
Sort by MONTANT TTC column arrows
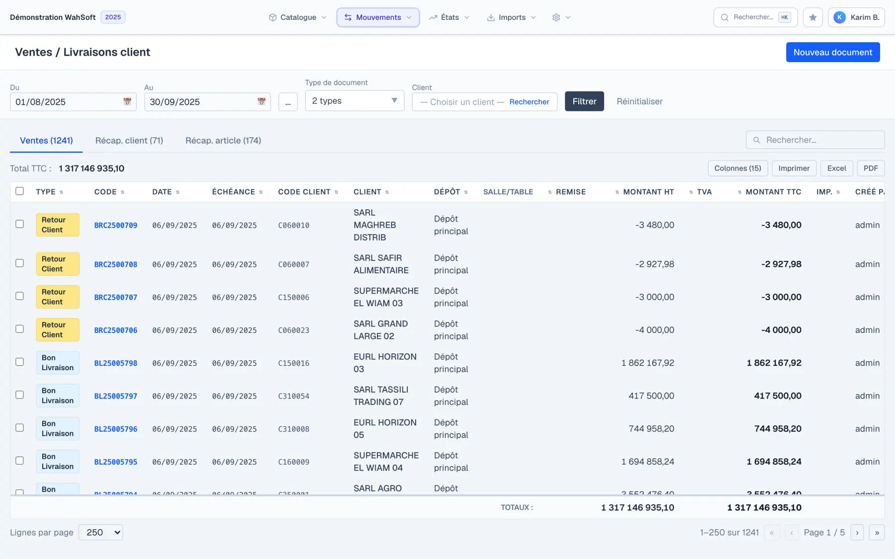[740, 192]
